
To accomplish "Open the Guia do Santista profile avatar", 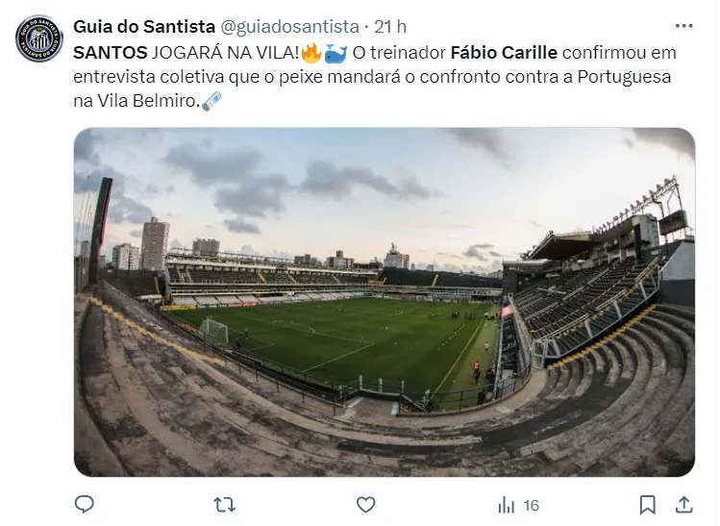I will (38, 38).
